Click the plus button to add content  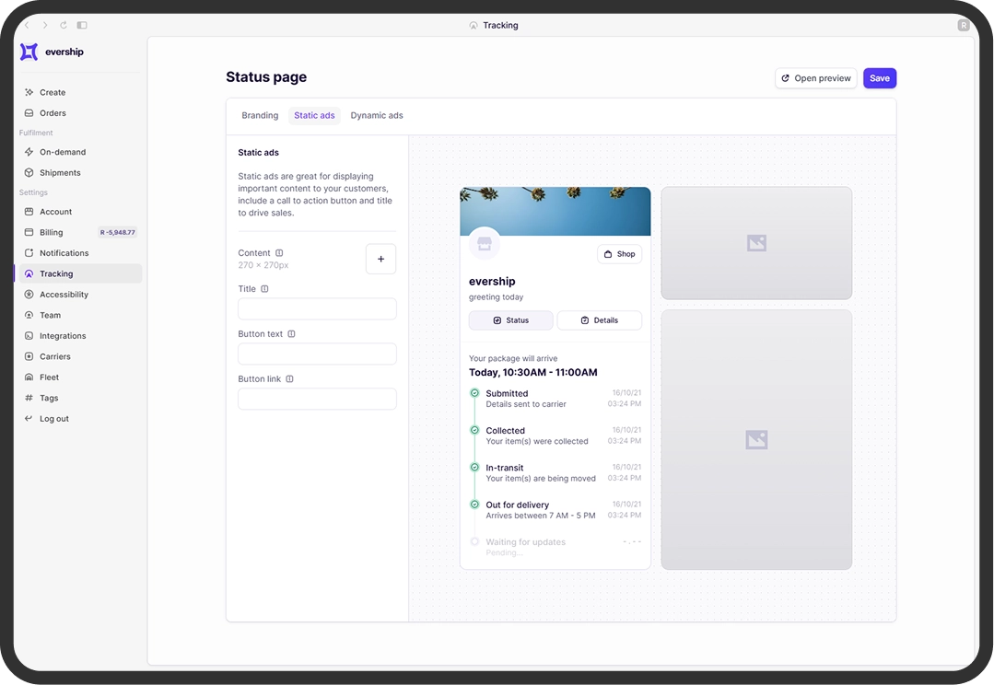point(380,260)
